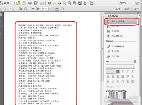Screen dimensions: 142x105
Task: Click the 添加书签 bookmark icon
Action: pyautogui.click(x=109, y=51)
